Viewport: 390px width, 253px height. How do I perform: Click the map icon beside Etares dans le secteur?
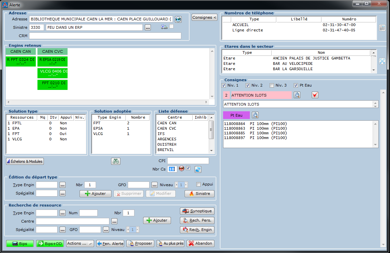click(x=382, y=61)
